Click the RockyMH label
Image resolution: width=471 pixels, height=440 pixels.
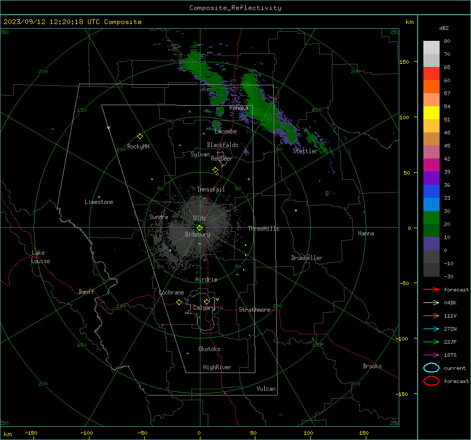coord(138,146)
